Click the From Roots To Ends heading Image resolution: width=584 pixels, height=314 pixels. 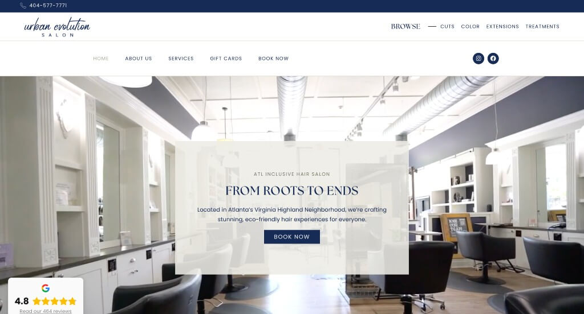click(291, 191)
